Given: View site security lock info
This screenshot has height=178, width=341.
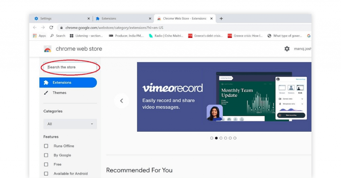Looking at the screenshot, I should 61,28.
